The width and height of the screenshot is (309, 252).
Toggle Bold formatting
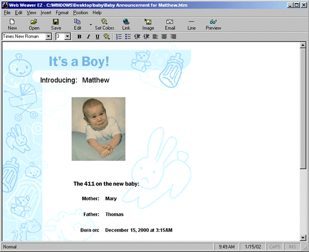[x=79, y=36]
